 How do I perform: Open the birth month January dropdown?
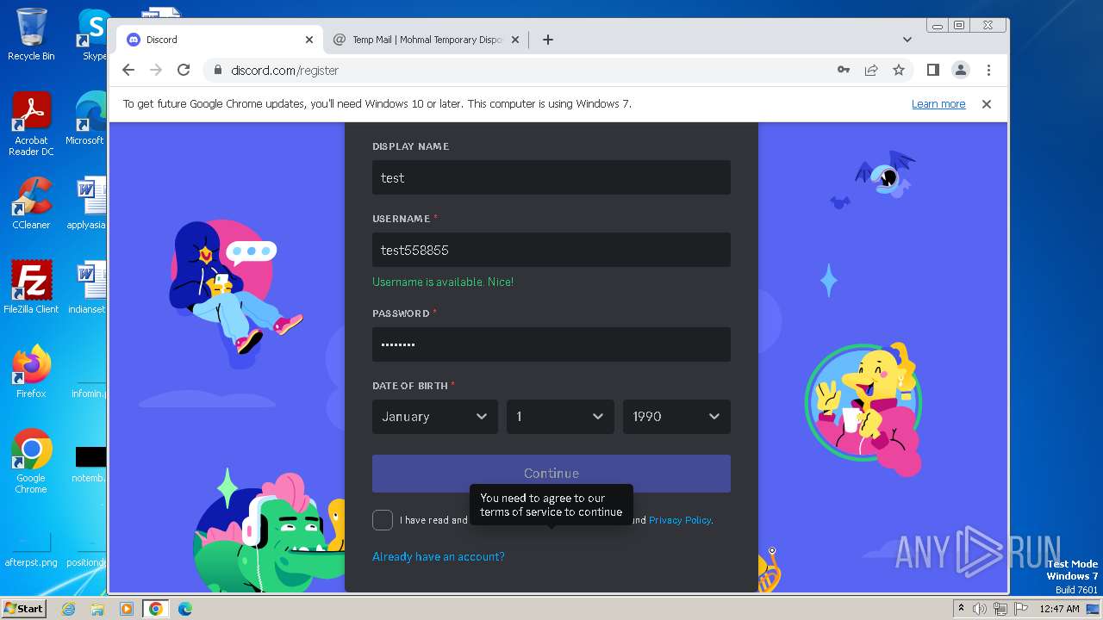[435, 417]
